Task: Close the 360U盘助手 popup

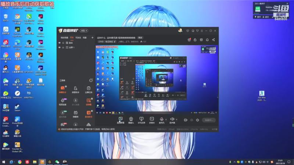Action: [287, 4]
